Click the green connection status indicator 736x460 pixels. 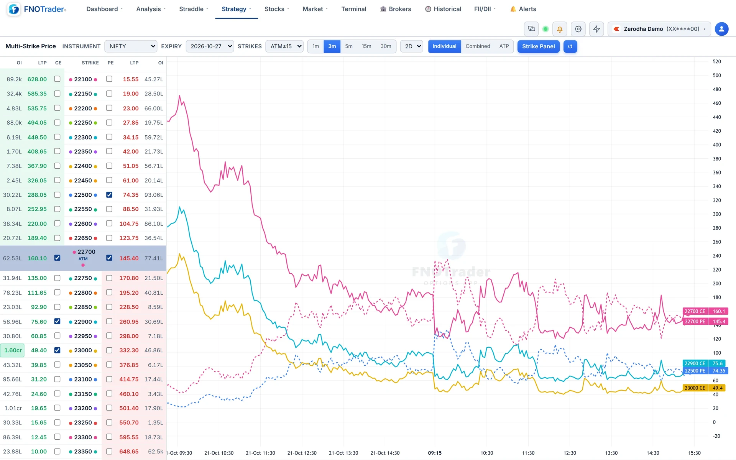point(545,29)
